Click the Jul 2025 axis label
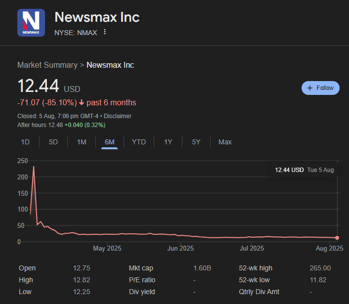 tap(252, 248)
